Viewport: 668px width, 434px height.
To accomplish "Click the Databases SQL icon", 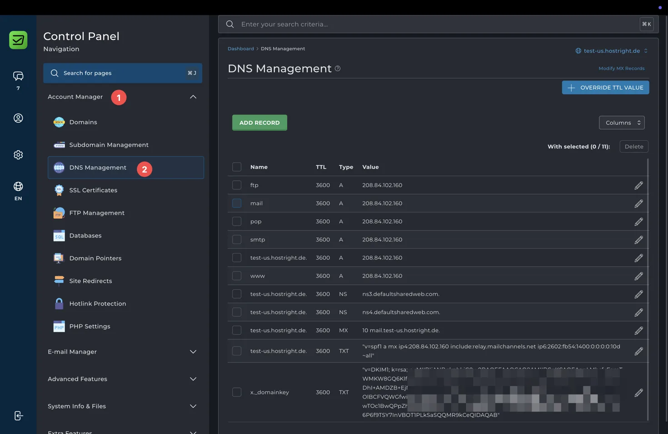I will (x=59, y=236).
